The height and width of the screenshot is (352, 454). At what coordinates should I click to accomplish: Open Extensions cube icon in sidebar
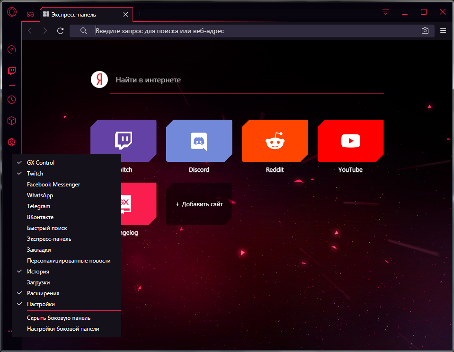(x=11, y=121)
